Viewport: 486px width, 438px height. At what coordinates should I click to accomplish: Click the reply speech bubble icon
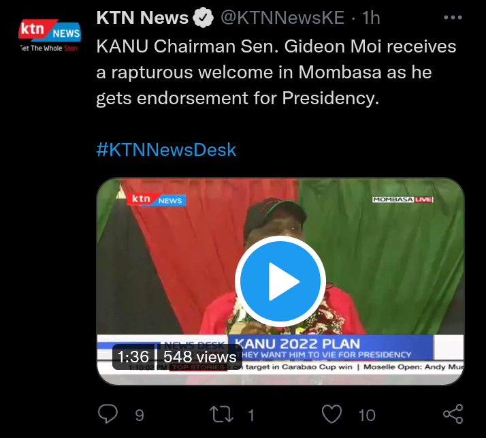click(x=108, y=413)
